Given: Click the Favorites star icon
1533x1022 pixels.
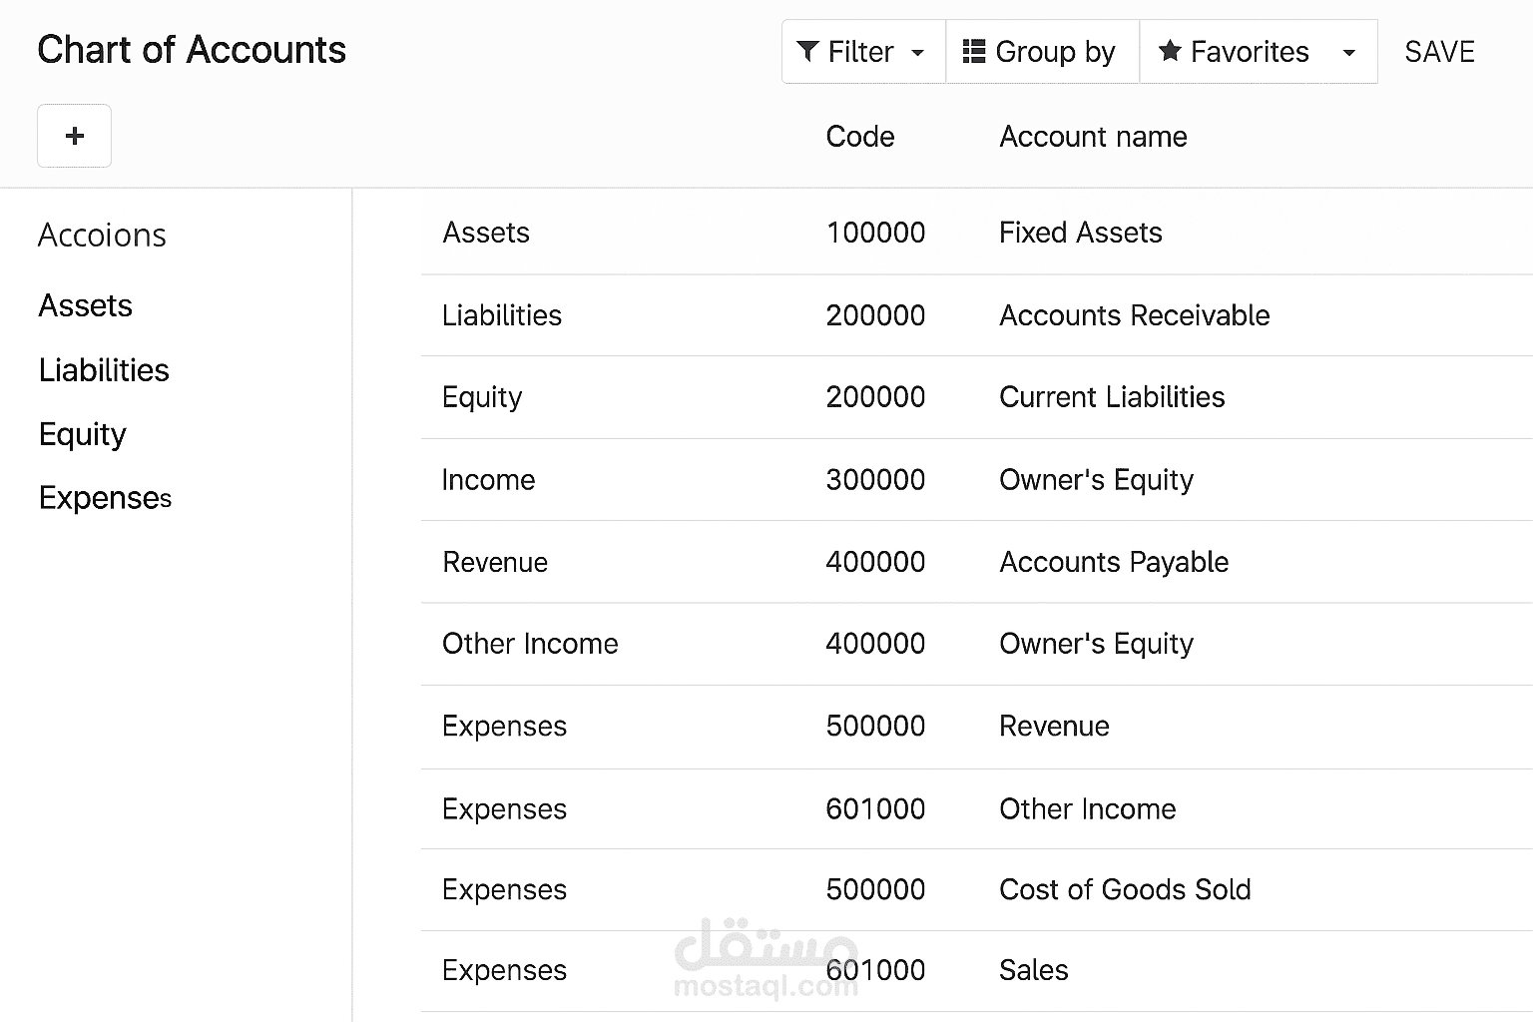Looking at the screenshot, I should pyautogui.click(x=1170, y=52).
